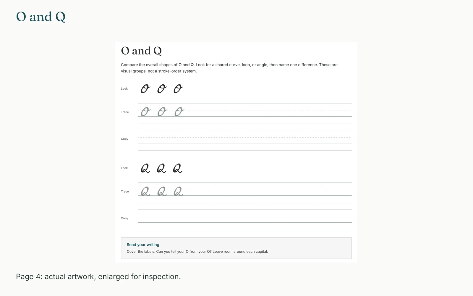Click the first gray traceable O
Image resolution: width=473 pixels, height=296 pixels.
(145, 112)
